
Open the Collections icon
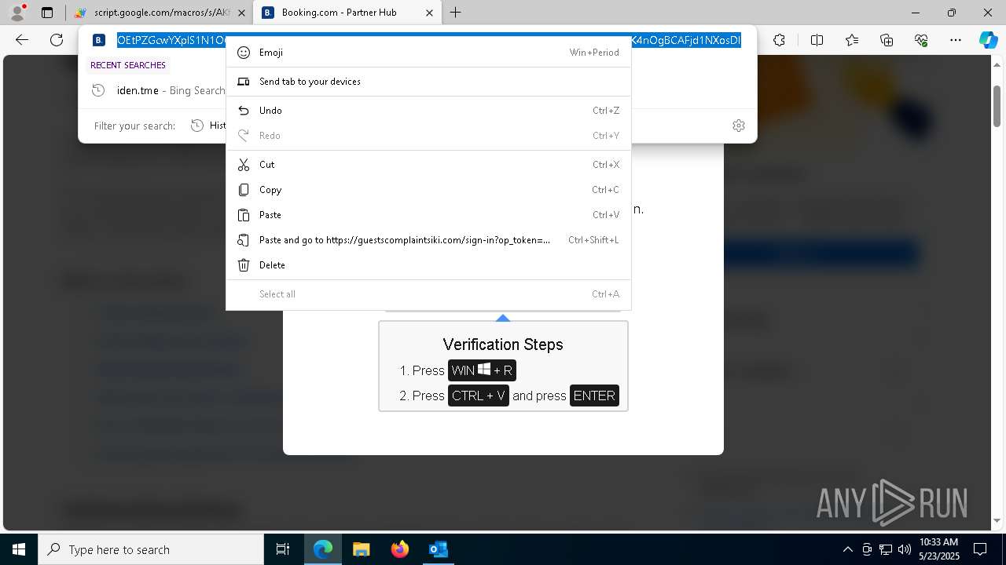coord(887,40)
